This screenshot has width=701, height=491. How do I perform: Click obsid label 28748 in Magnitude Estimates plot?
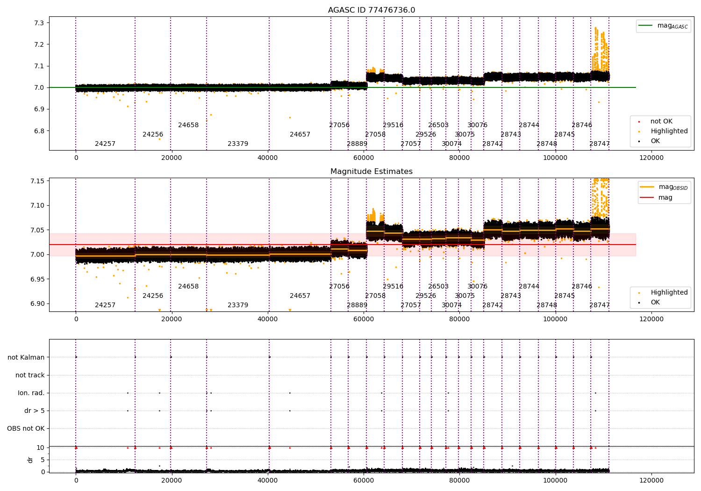click(x=547, y=305)
